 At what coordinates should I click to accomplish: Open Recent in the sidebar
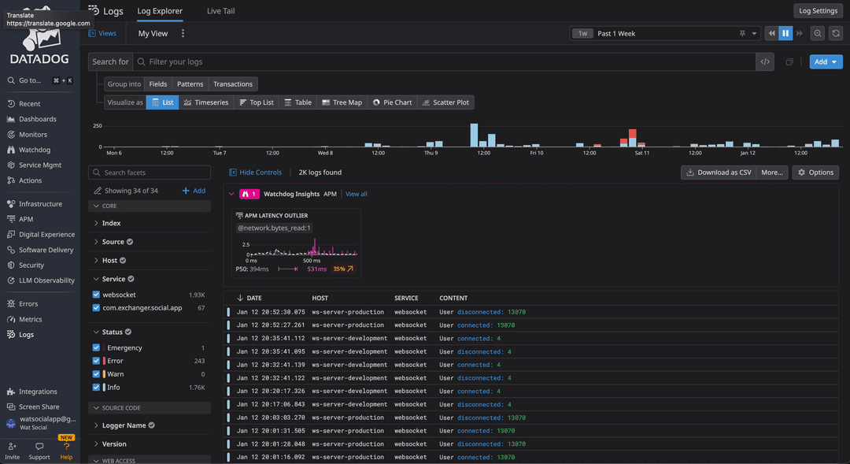pyautogui.click(x=24, y=104)
